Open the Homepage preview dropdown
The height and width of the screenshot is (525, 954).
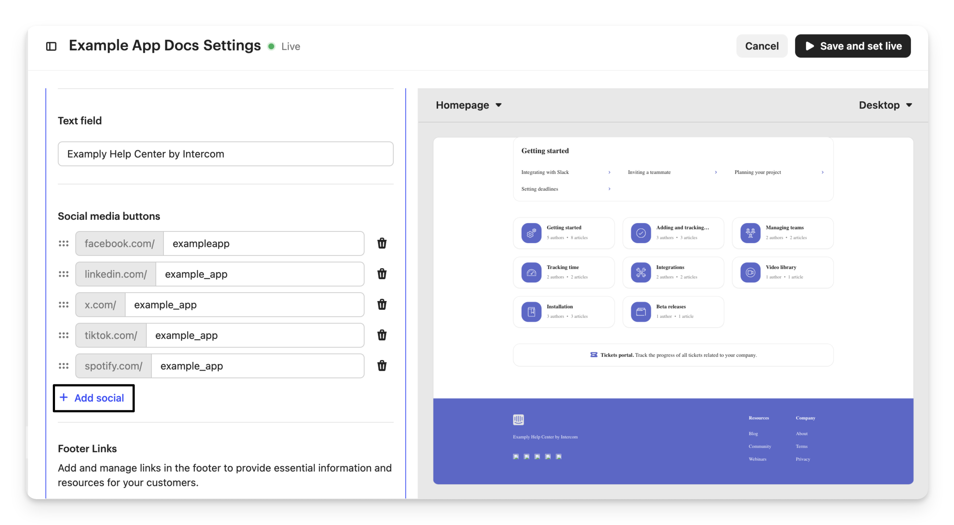(x=468, y=105)
